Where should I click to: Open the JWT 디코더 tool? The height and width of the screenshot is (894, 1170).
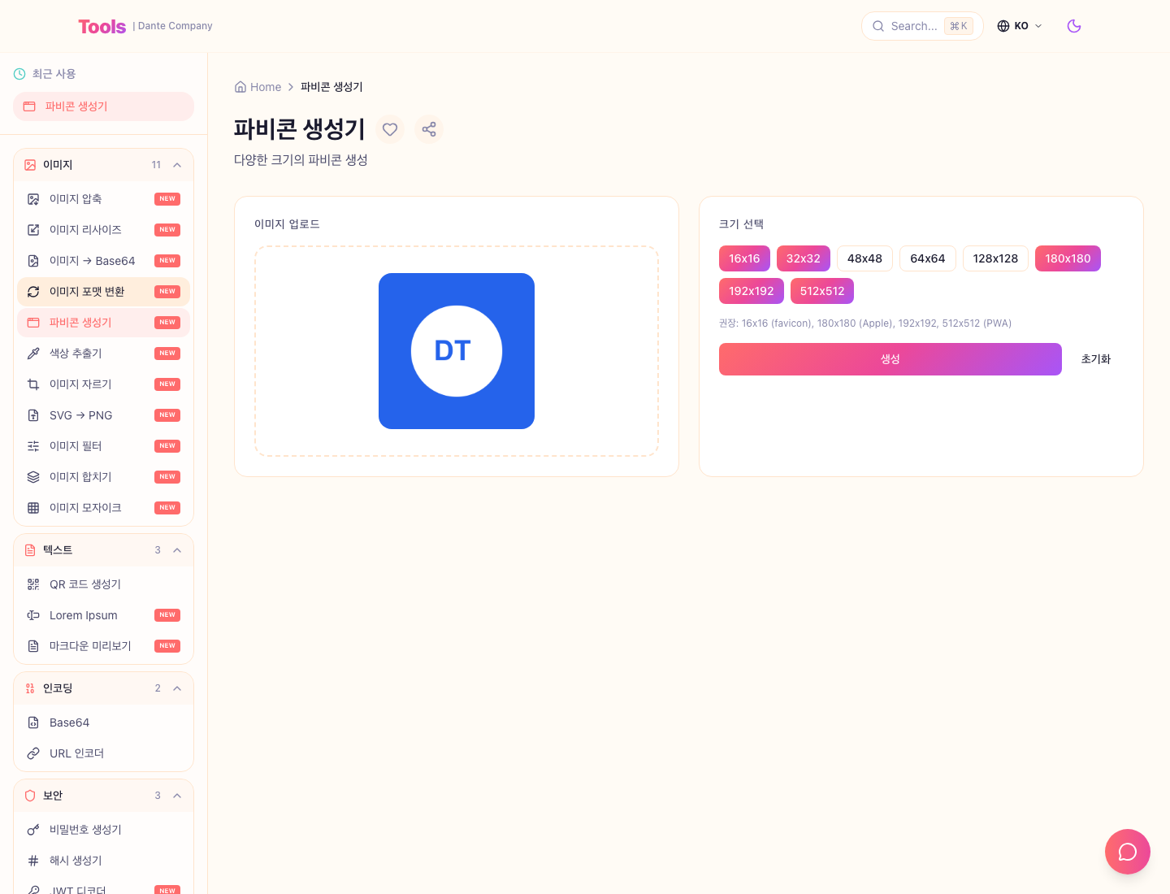104,887
